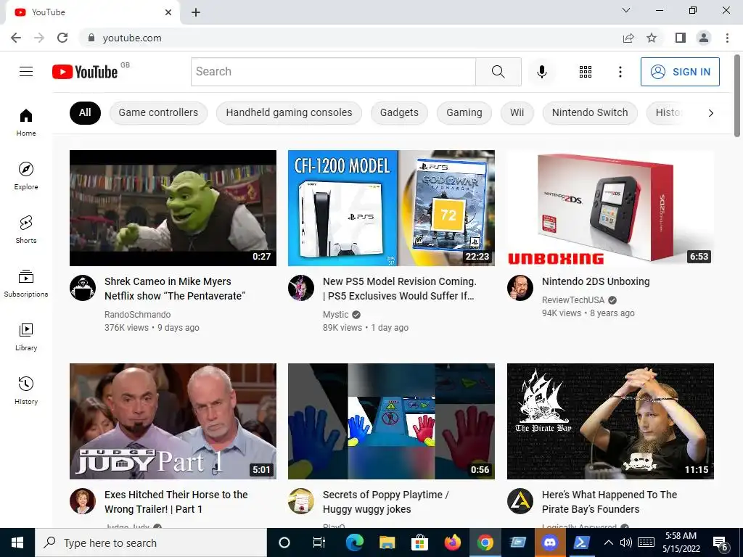Viewport: 743px width, 557px height.
Task: Open The Pirate Bay video thumbnail
Action: coord(610,421)
